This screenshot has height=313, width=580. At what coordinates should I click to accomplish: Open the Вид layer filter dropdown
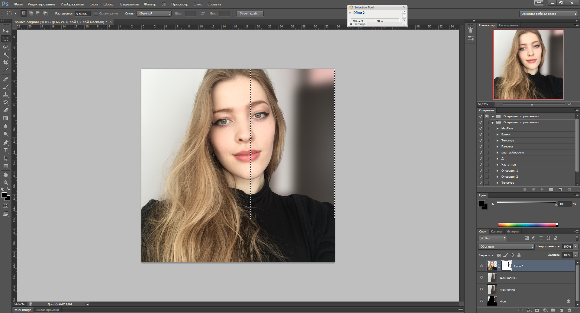tap(492, 238)
